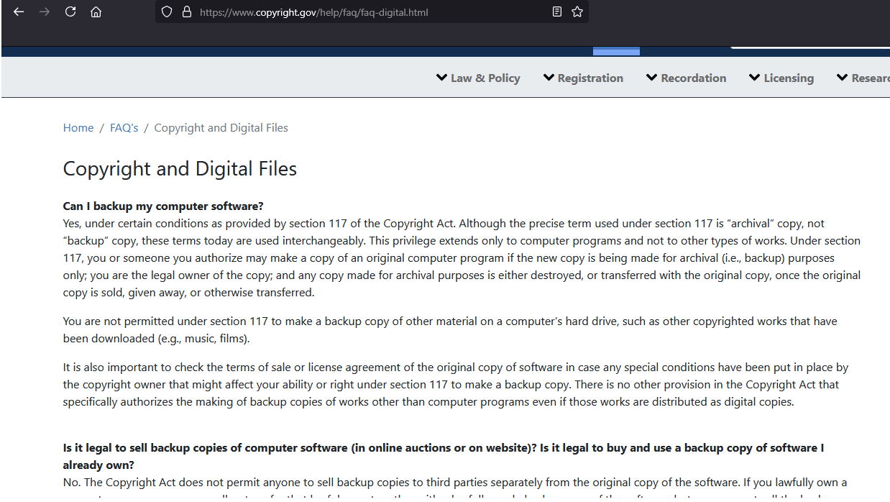
Task: Open the Registration dropdown menu
Action: (583, 78)
